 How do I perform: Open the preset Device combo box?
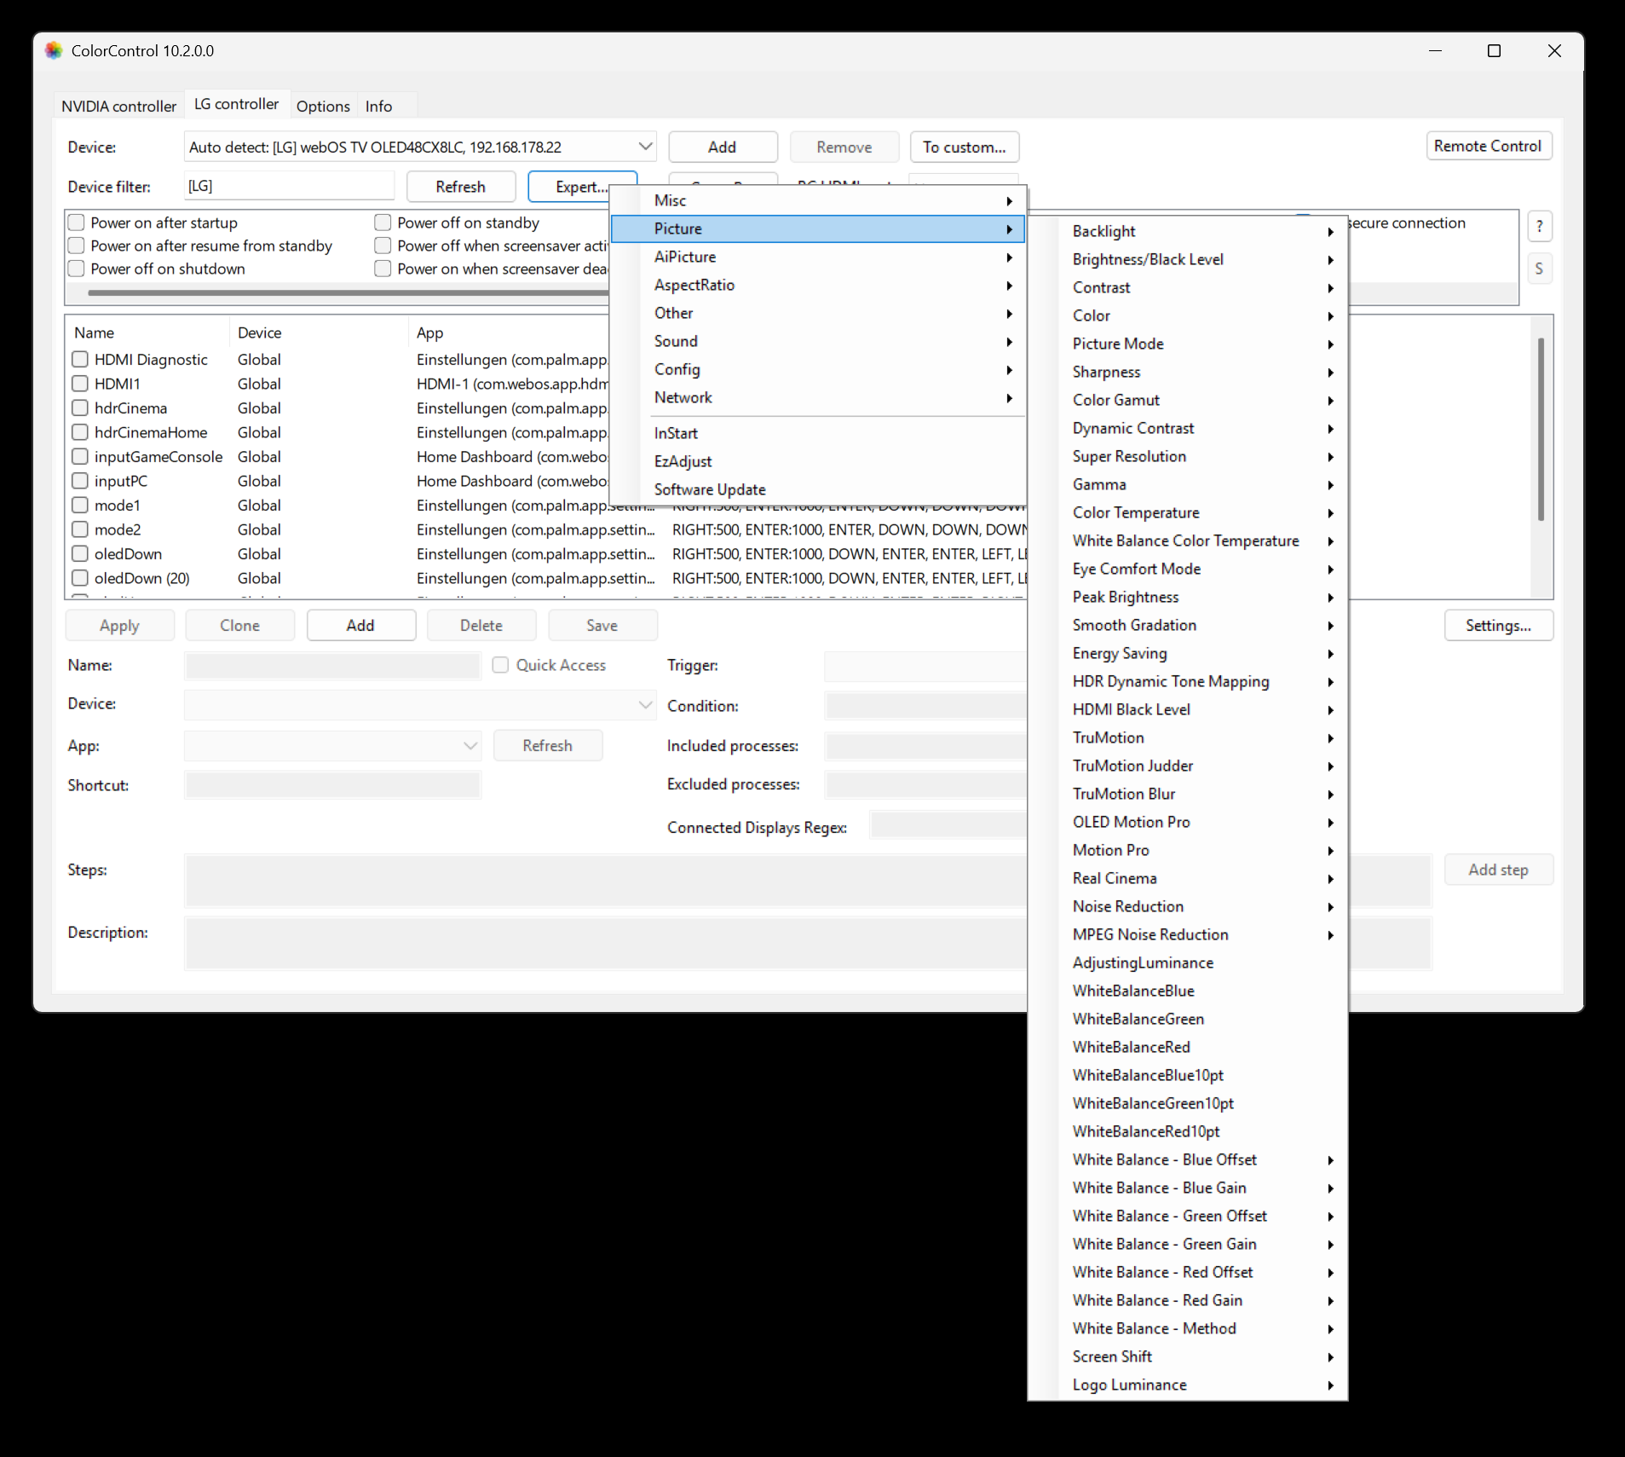(x=420, y=704)
